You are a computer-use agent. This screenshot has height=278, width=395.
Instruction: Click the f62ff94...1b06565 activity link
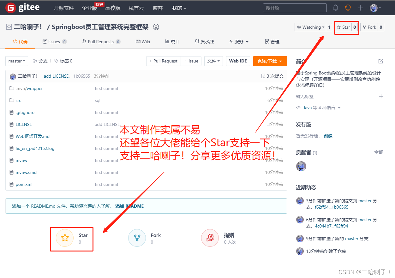click(332, 207)
